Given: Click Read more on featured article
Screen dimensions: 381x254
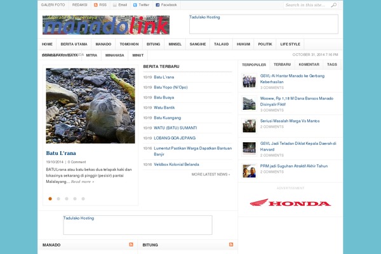Looking at the screenshot, I should coord(83,182).
